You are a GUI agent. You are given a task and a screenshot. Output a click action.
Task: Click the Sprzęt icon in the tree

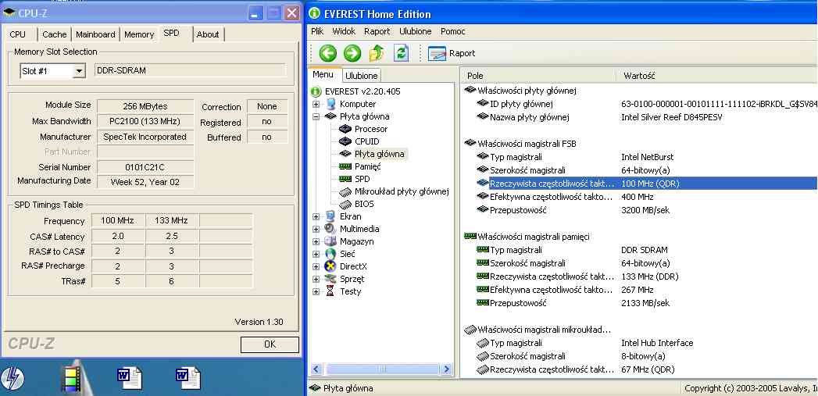pyautogui.click(x=330, y=279)
